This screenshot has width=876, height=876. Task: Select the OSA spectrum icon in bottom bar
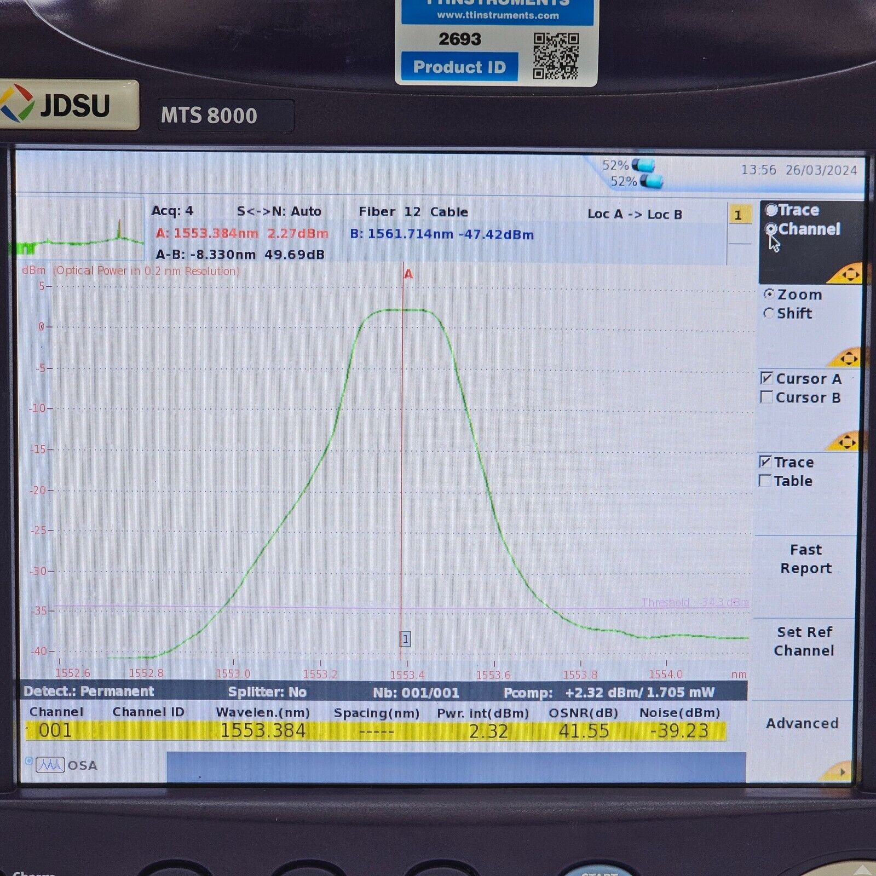coord(51,765)
